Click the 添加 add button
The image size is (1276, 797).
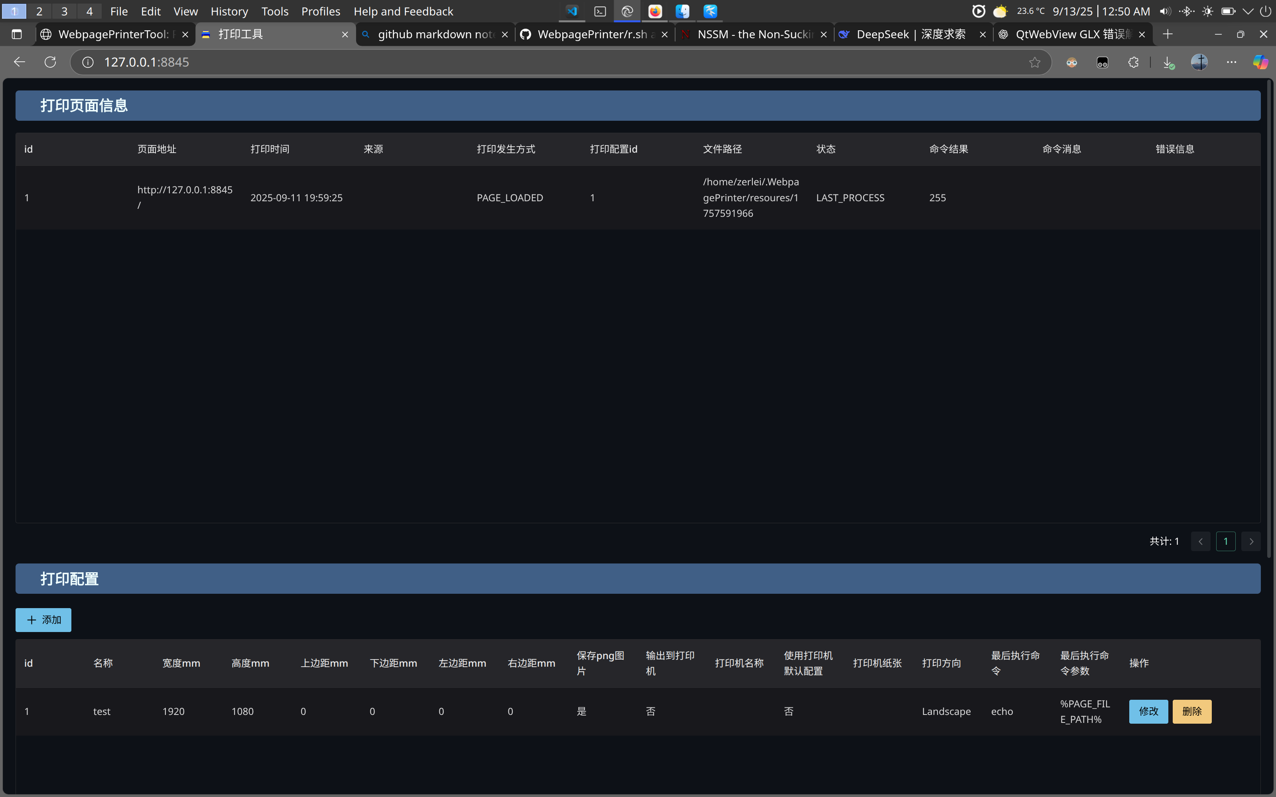[43, 620]
